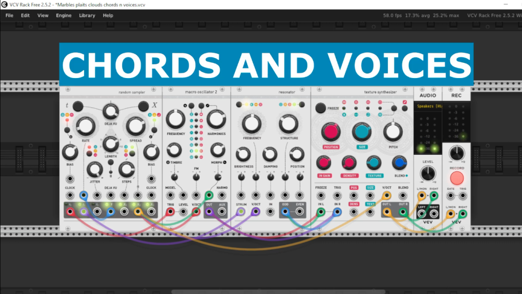This screenshot has width=522, height=294.
Task: Click the OUT R jack on texture synthesizer
Action: point(403,212)
